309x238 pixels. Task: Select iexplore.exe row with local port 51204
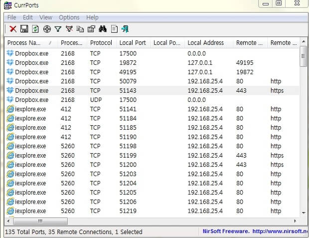152,183
